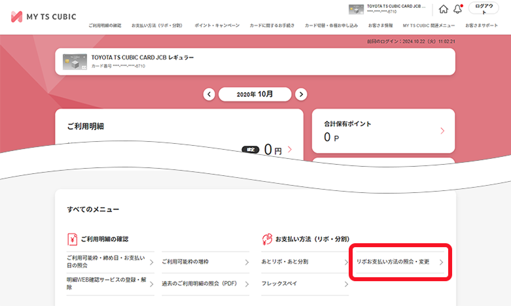The height and width of the screenshot is (306, 511).
Task: Open the お支払い方法（リボ・分割） nav menu
Action: pos(158,25)
